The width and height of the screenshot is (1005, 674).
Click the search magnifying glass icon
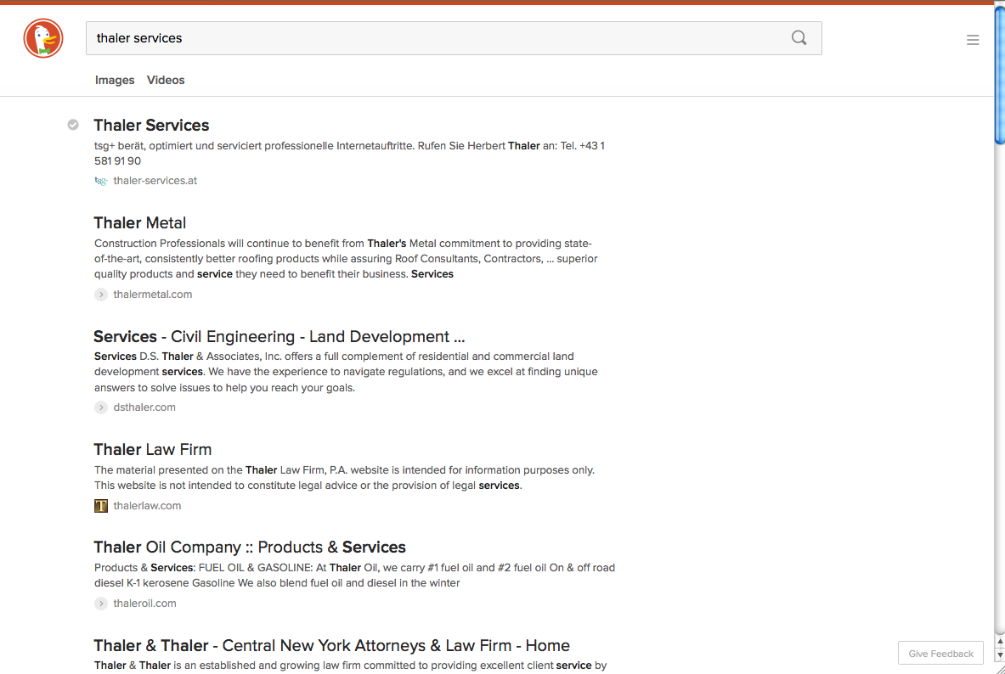[799, 37]
